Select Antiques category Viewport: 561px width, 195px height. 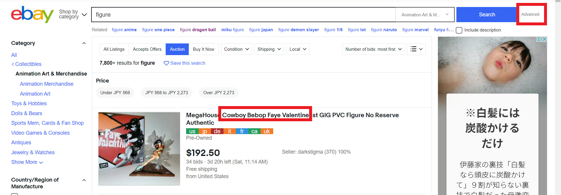point(21,143)
